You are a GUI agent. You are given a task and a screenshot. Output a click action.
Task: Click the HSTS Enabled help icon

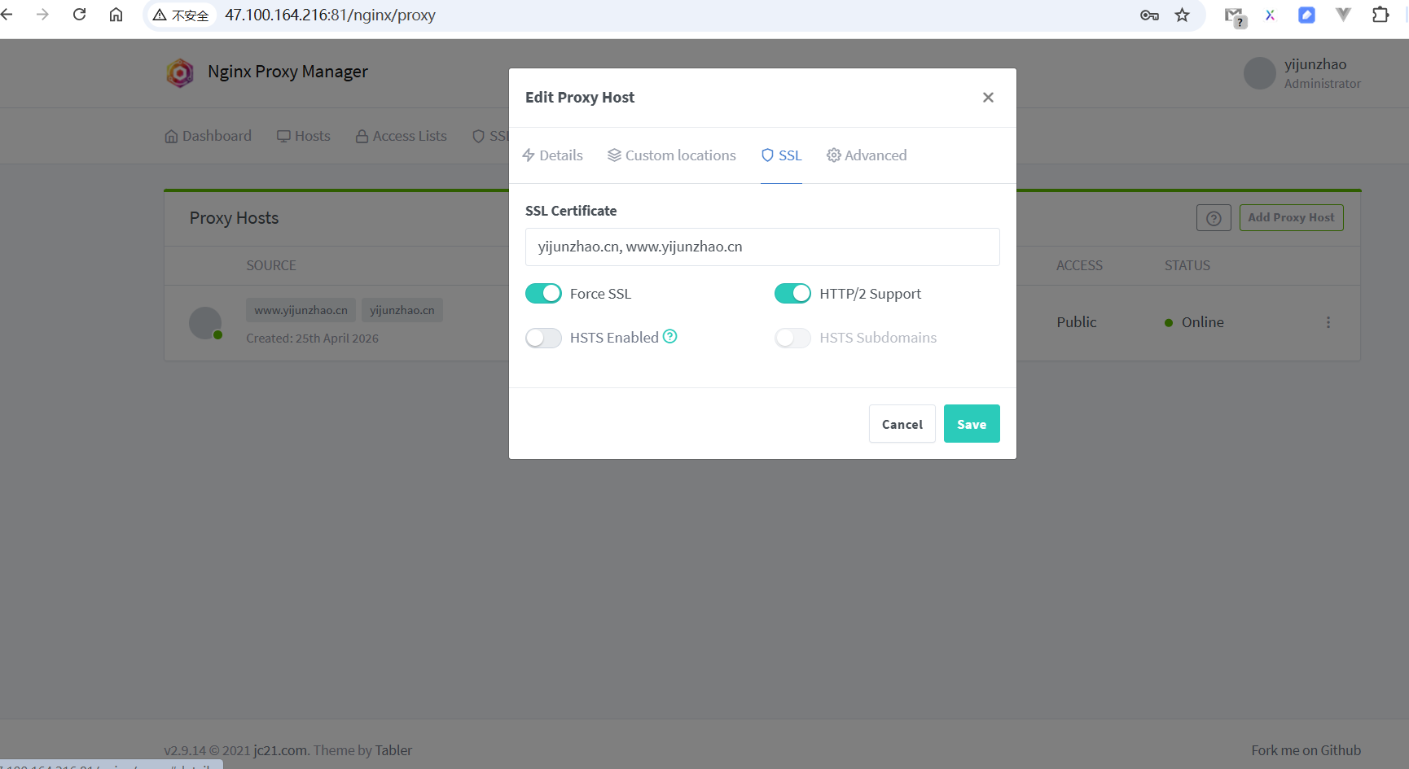point(669,337)
